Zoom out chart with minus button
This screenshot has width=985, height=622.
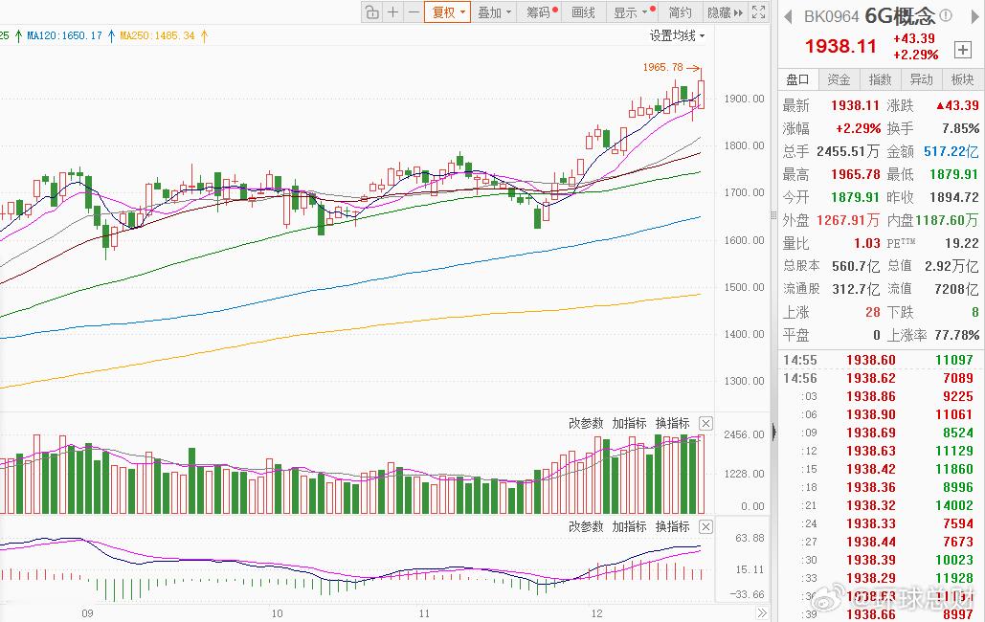[x=414, y=11]
